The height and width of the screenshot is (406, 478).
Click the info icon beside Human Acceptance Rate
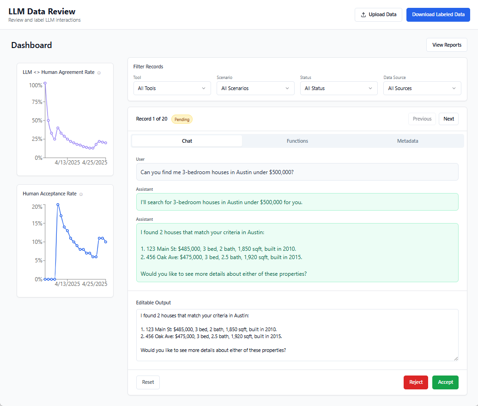(81, 194)
